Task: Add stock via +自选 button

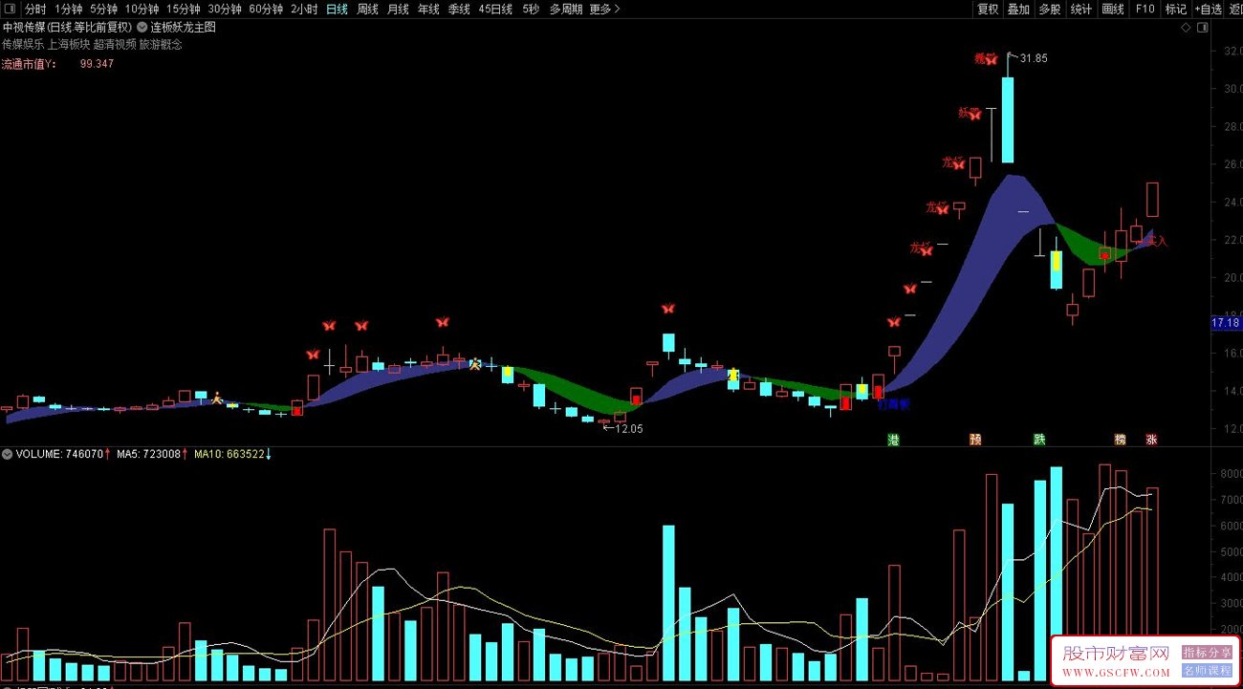Action: [1209, 9]
